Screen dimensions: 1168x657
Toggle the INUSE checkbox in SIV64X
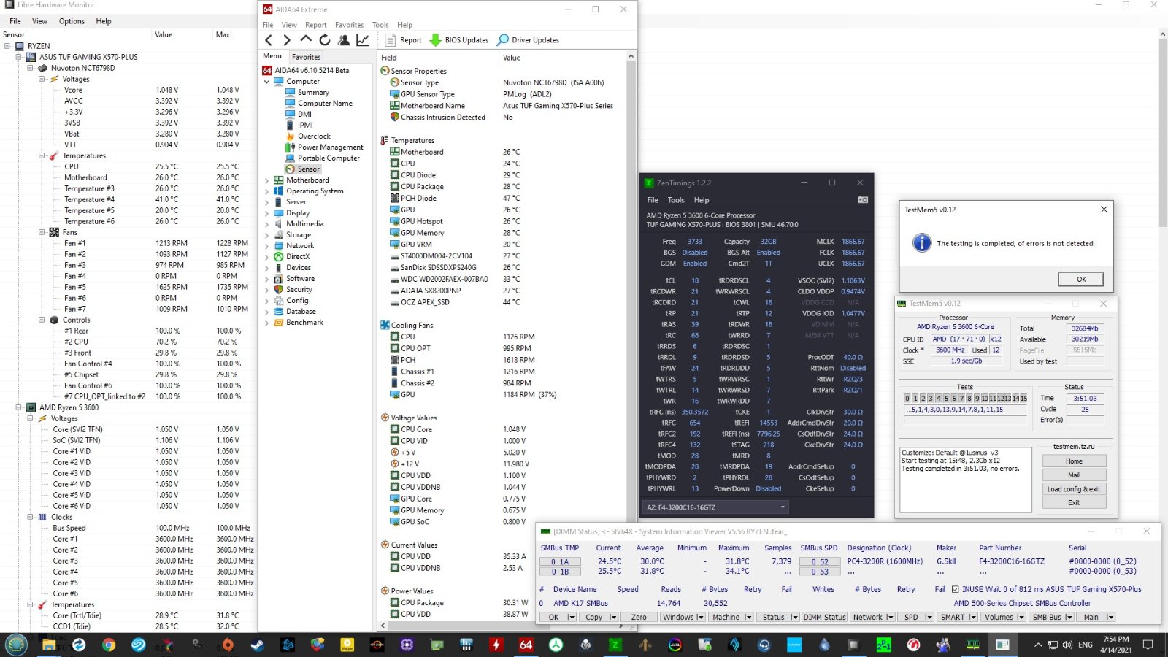click(955, 589)
